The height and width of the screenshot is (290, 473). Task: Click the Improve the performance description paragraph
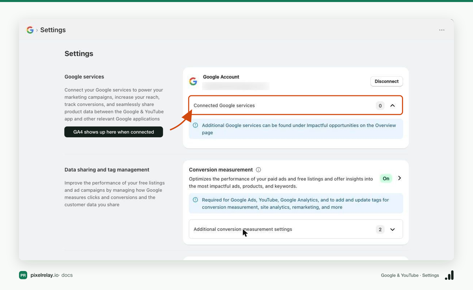click(x=115, y=194)
